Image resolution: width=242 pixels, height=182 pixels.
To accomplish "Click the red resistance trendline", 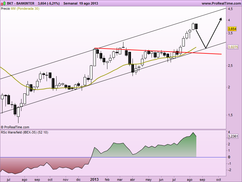I will pos(158,51).
